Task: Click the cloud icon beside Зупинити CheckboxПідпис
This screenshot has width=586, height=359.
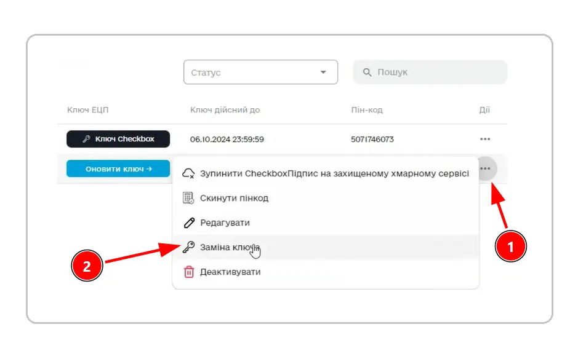Action: point(189,173)
